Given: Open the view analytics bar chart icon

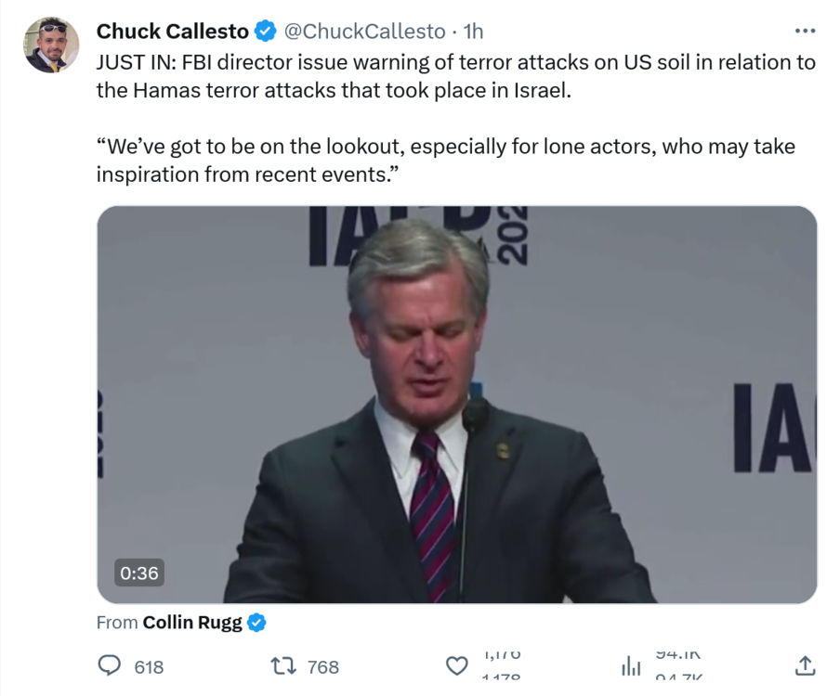Looking at the screenshot, I should tap(631, 666).
